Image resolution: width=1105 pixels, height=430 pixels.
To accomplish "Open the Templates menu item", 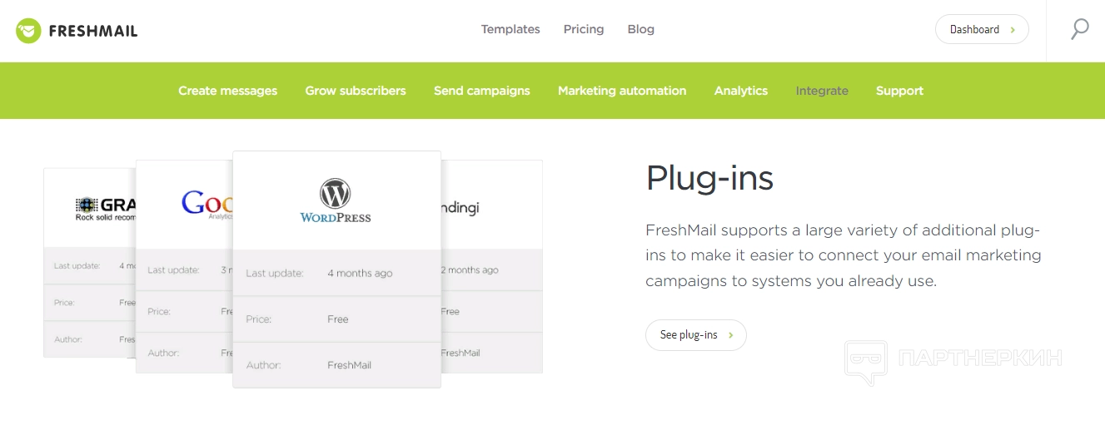I will pos(510,29).
